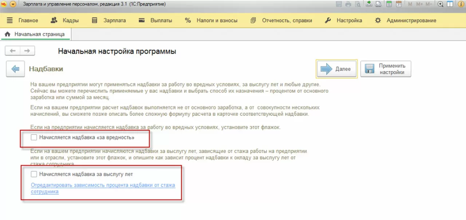Open the Главное section menu
This screenshot has height=220, width=466.
22,20
